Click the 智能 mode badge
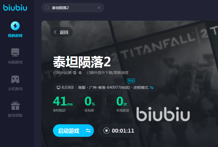 click(x=131, y=81)
